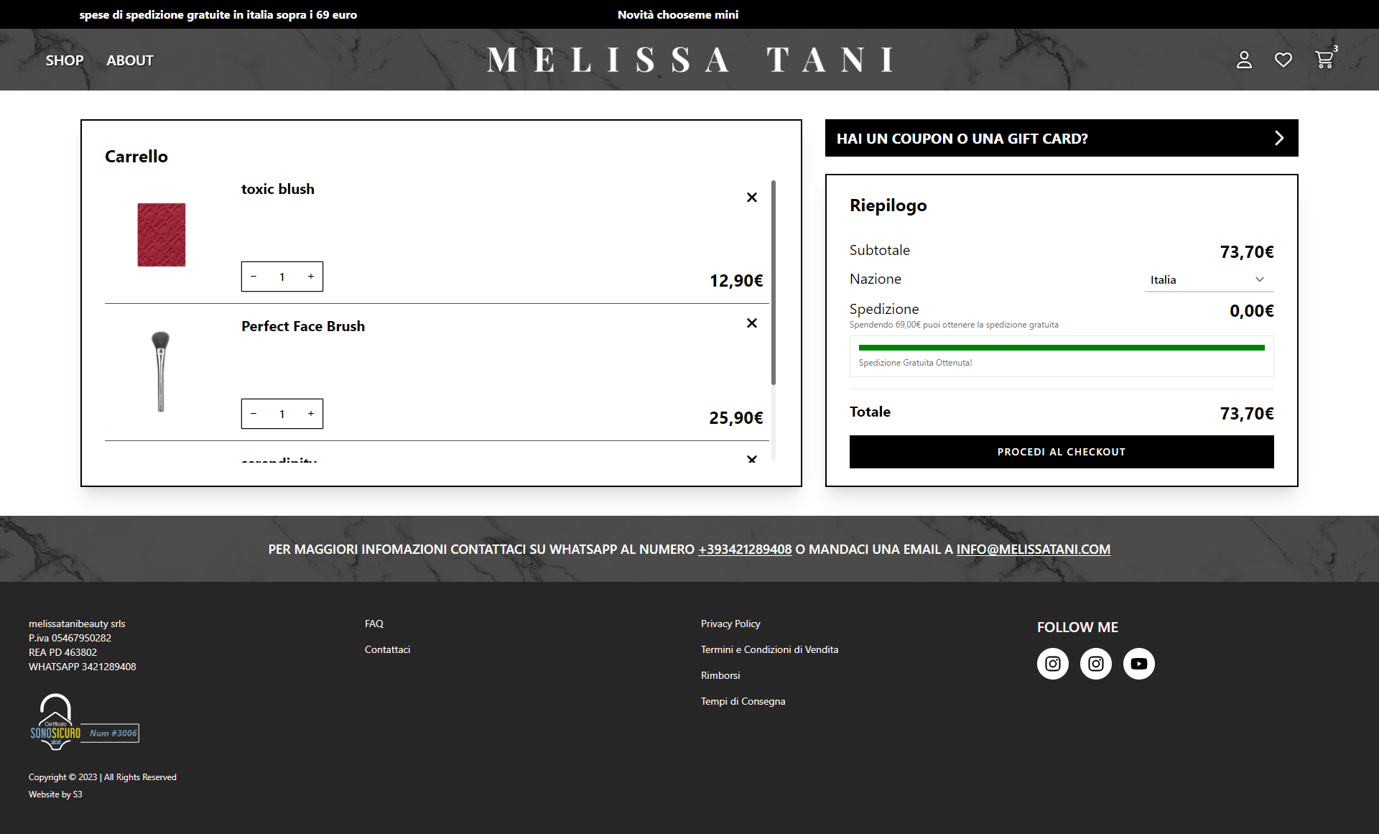Click the Perfect Face Brush quantity field
1379x834 pixels.
(282, 414)
